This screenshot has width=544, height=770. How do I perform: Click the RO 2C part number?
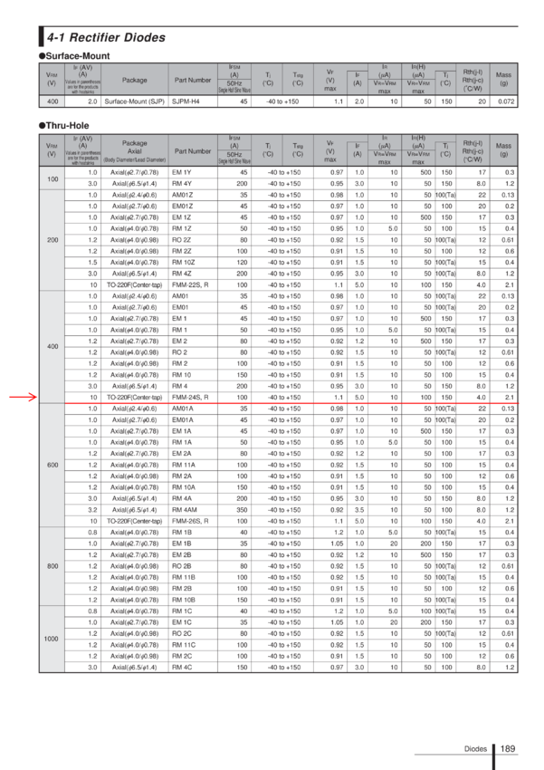tap(182, 633)
